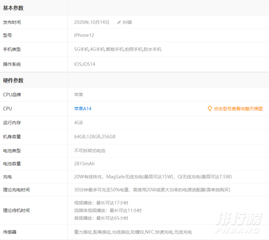Click the 电池容量 row label
Viewport: 269px width, 240px height.
pyautogui.click(x=12, y=164)
